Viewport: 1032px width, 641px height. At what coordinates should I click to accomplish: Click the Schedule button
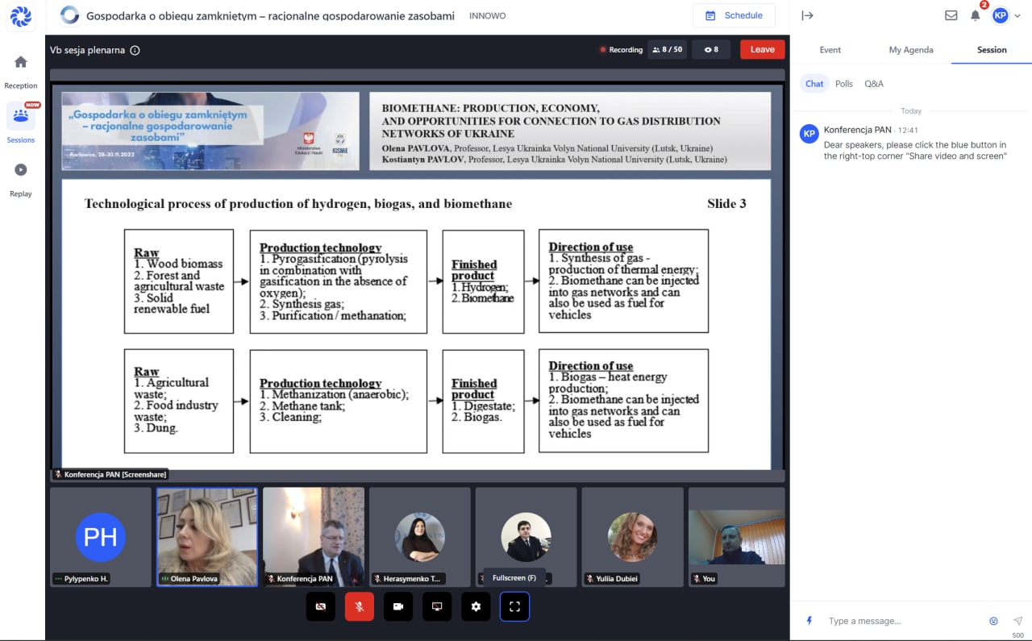click(734, 15)
